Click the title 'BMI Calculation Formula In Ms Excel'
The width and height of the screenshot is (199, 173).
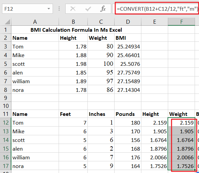click(76, 30)
